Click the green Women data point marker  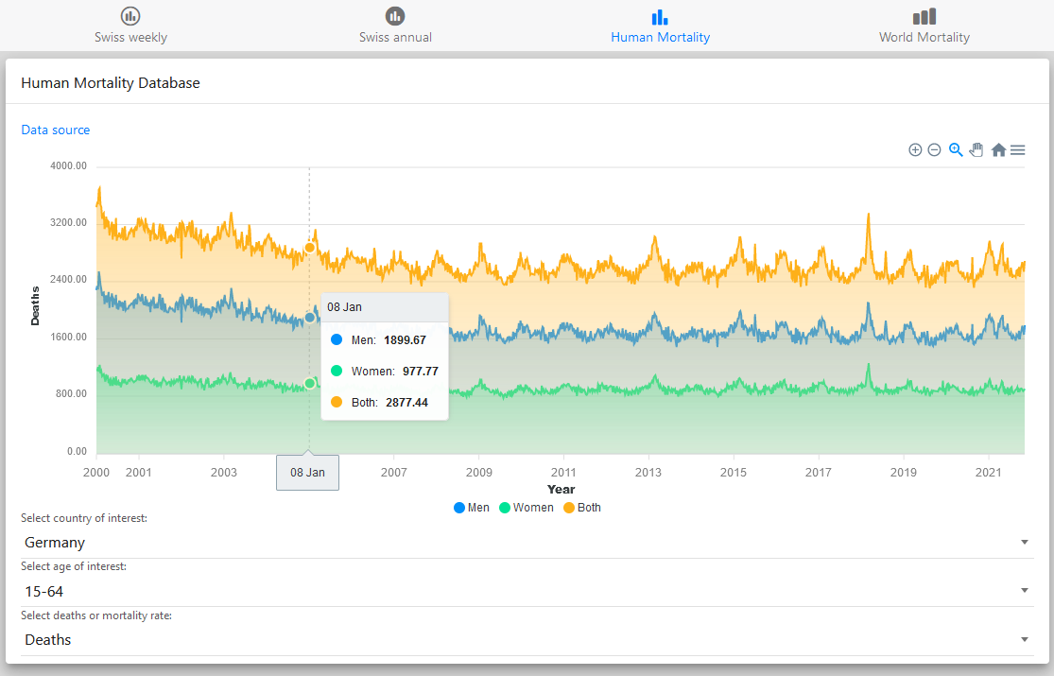click(x=309, y=384)
